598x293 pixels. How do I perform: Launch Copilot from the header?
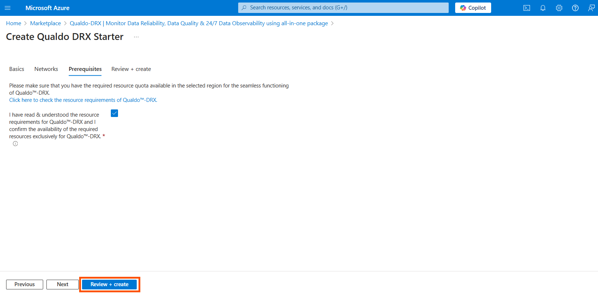[473, 8]
